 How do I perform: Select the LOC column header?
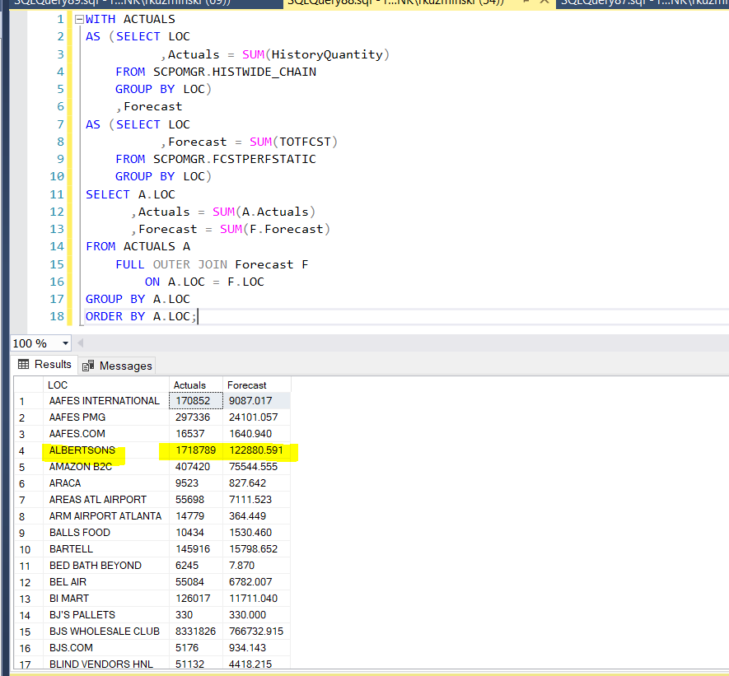pyautogui.click(x=105, y=385)
